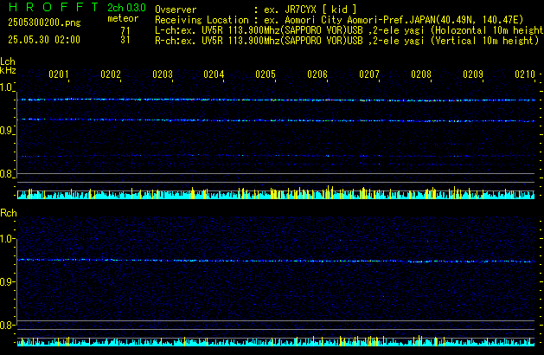Click the timestamp '25.05.30 02:00'

click(x=44, y=40)
